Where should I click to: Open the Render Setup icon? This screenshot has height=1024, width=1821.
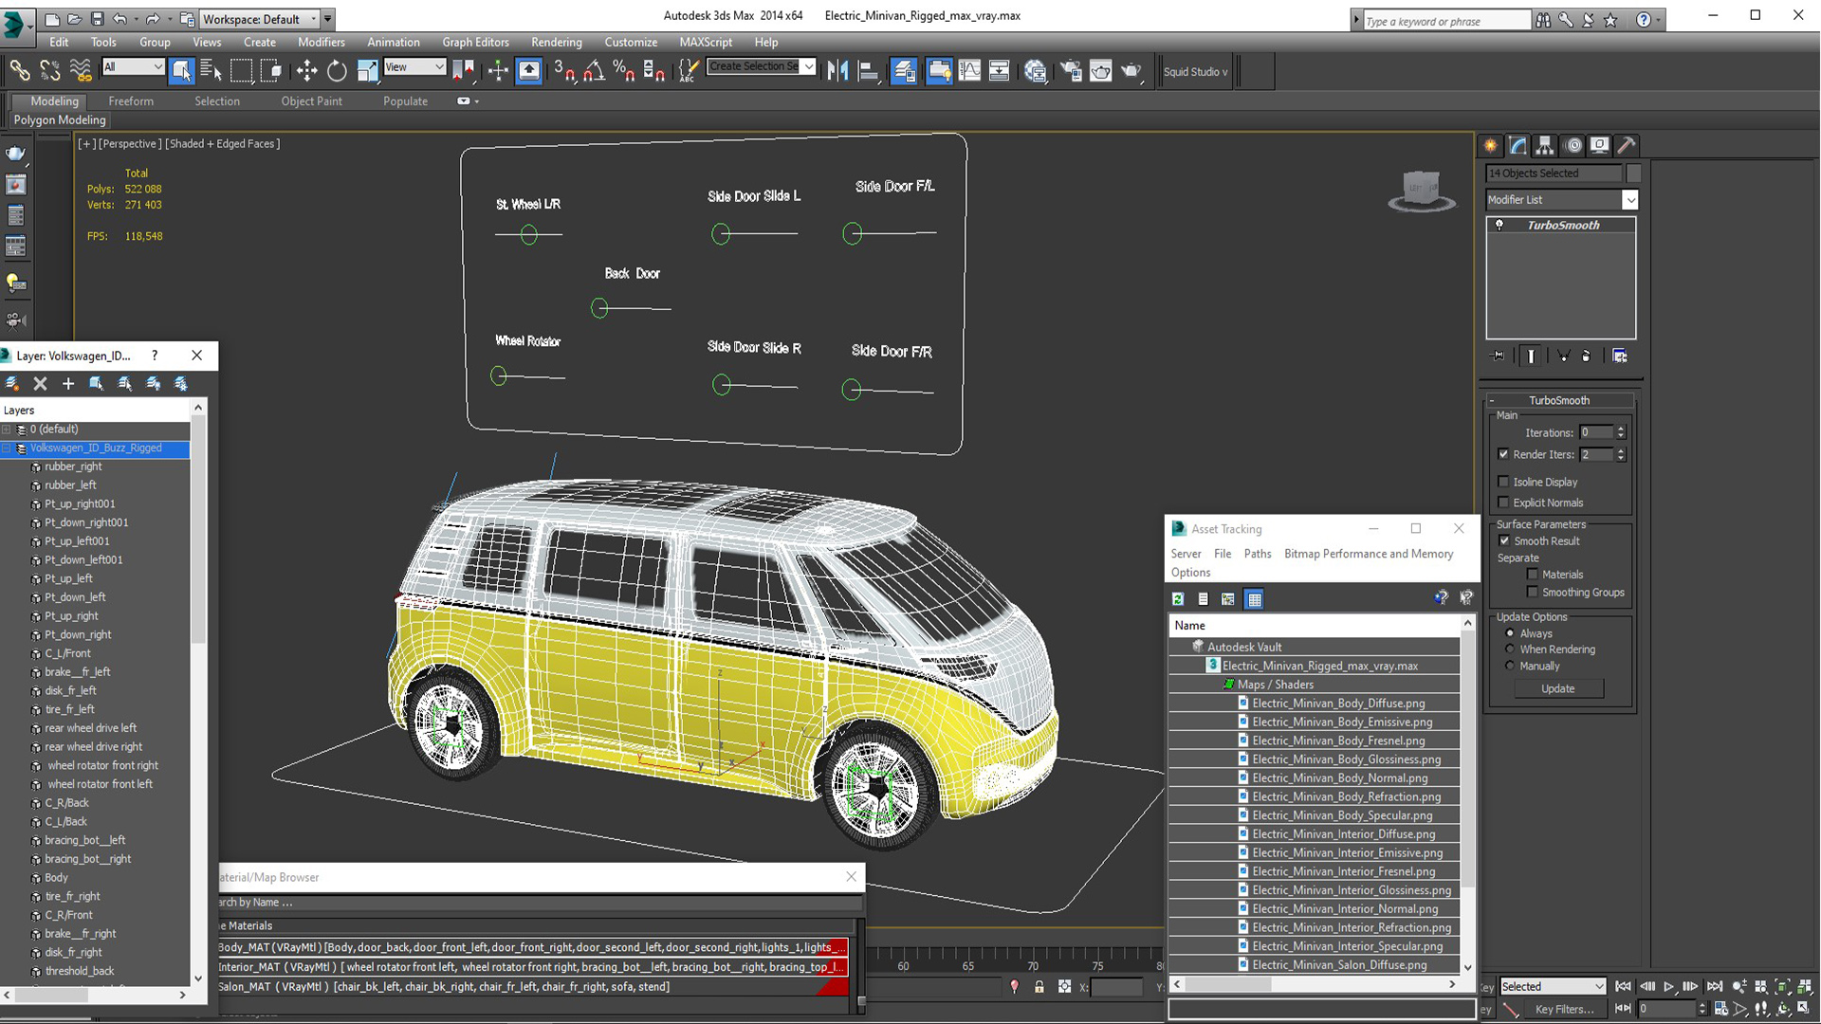coord(1071,70)
